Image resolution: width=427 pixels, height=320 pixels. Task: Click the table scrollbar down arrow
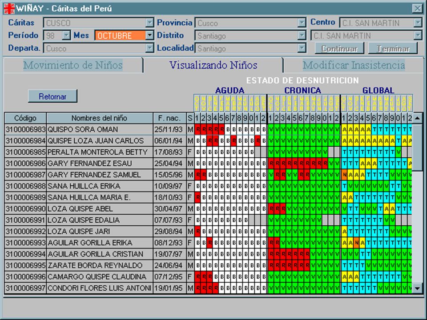(417, 288)
